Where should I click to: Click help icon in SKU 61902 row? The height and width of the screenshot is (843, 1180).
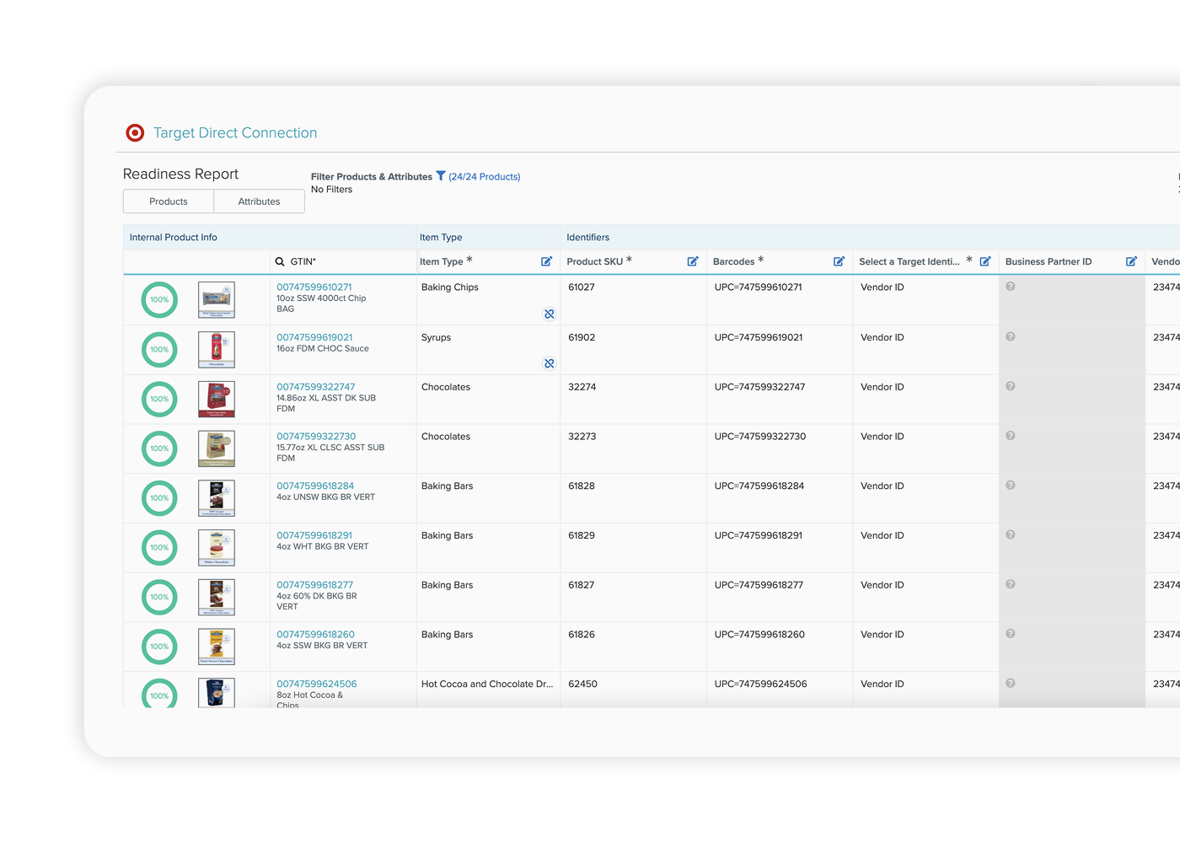coord(1011,336)
